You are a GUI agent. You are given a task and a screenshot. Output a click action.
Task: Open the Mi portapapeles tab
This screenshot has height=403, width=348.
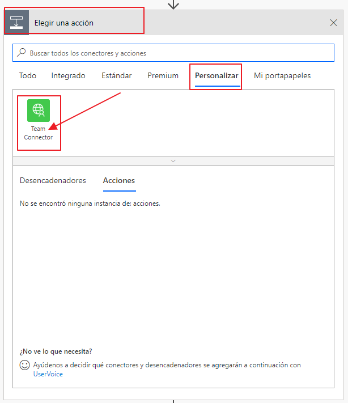(282, 75)
